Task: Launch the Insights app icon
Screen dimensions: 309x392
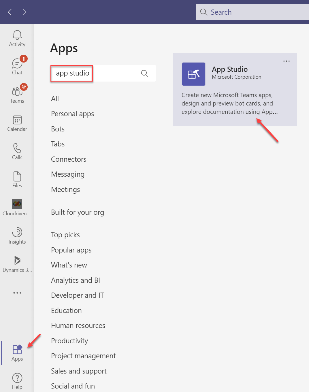Action: 17,233
